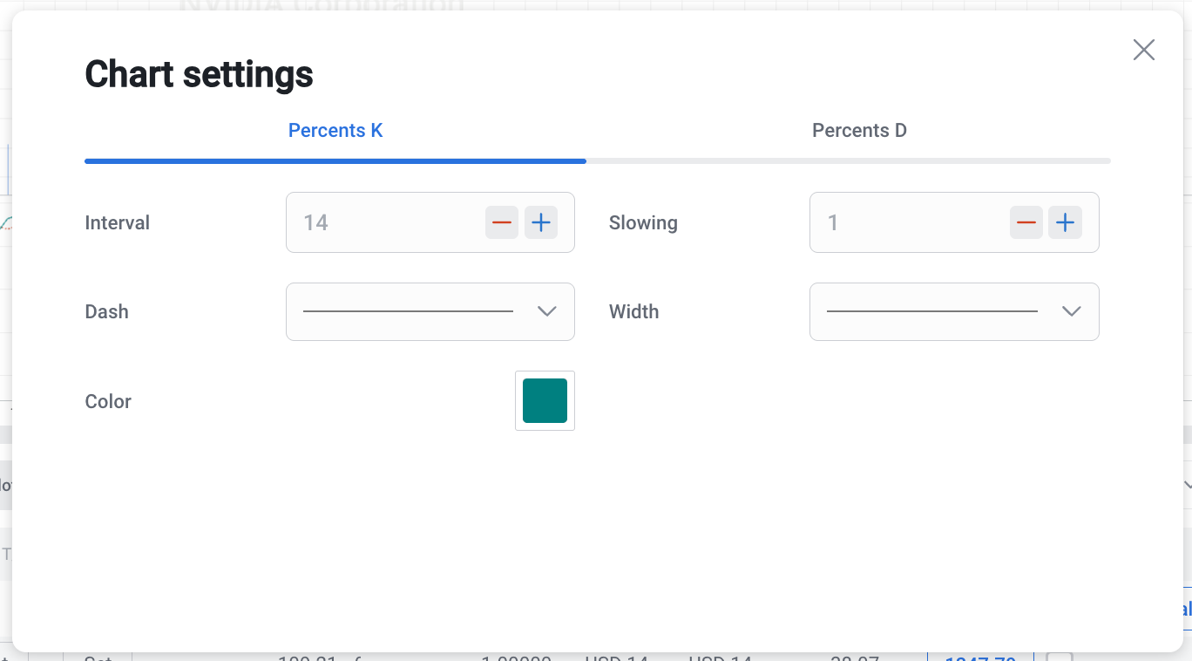
Task: Decrease the Slowing value with minus
Action: (1026, 222)
